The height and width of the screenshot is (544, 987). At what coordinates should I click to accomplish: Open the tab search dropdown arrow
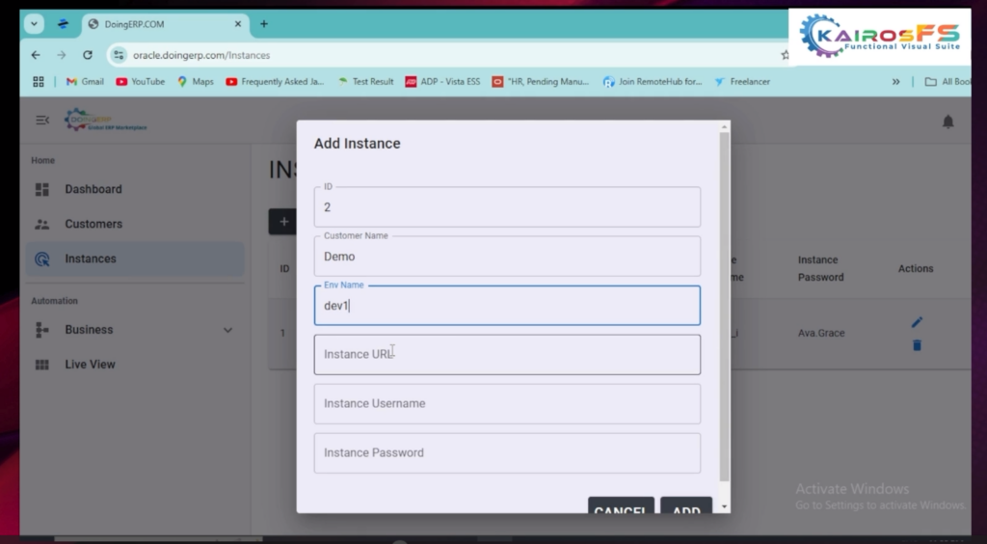(x=36, y=24)
